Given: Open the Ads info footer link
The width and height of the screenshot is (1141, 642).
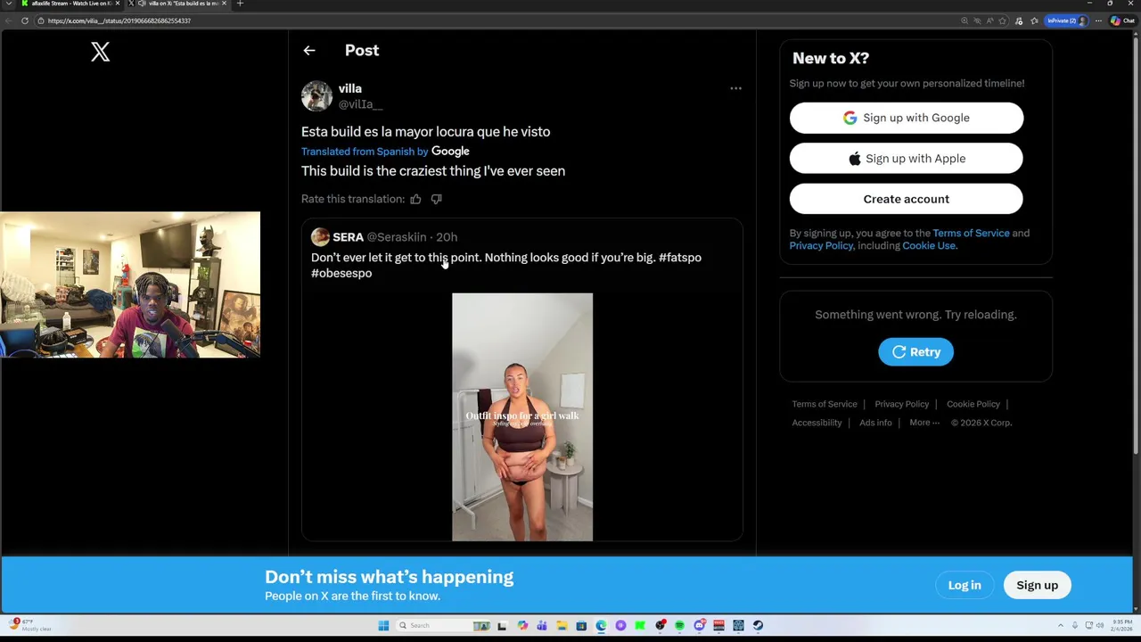Looking at the screenshot, I should (875, 423).
